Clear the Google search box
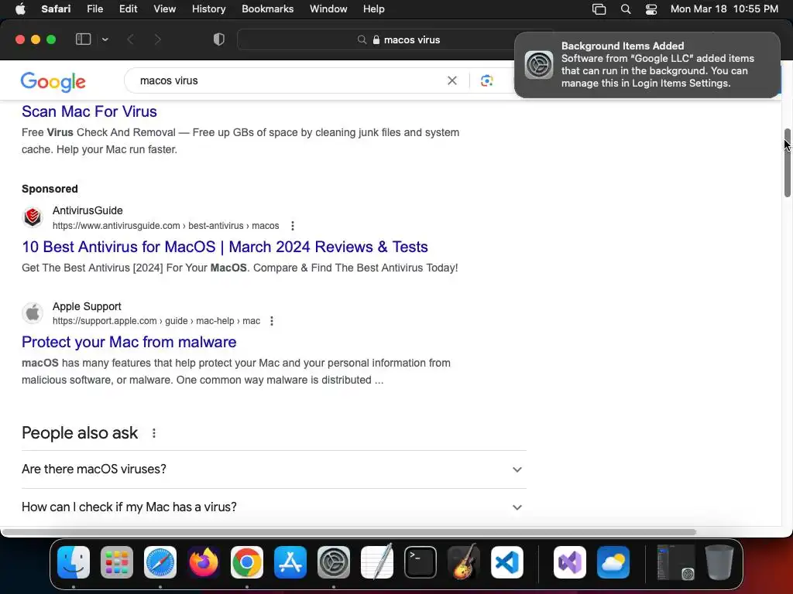This screenshot has height=594, width=793. (x=452, y=80)
